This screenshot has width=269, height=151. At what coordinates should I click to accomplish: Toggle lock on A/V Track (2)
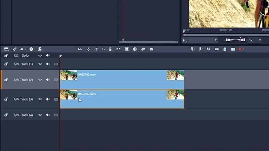point(6,80)
